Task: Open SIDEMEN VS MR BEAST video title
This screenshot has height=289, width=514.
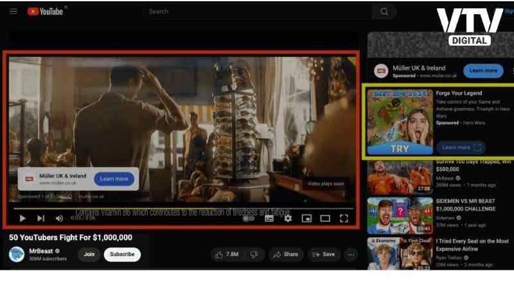Action: point(465,205)
